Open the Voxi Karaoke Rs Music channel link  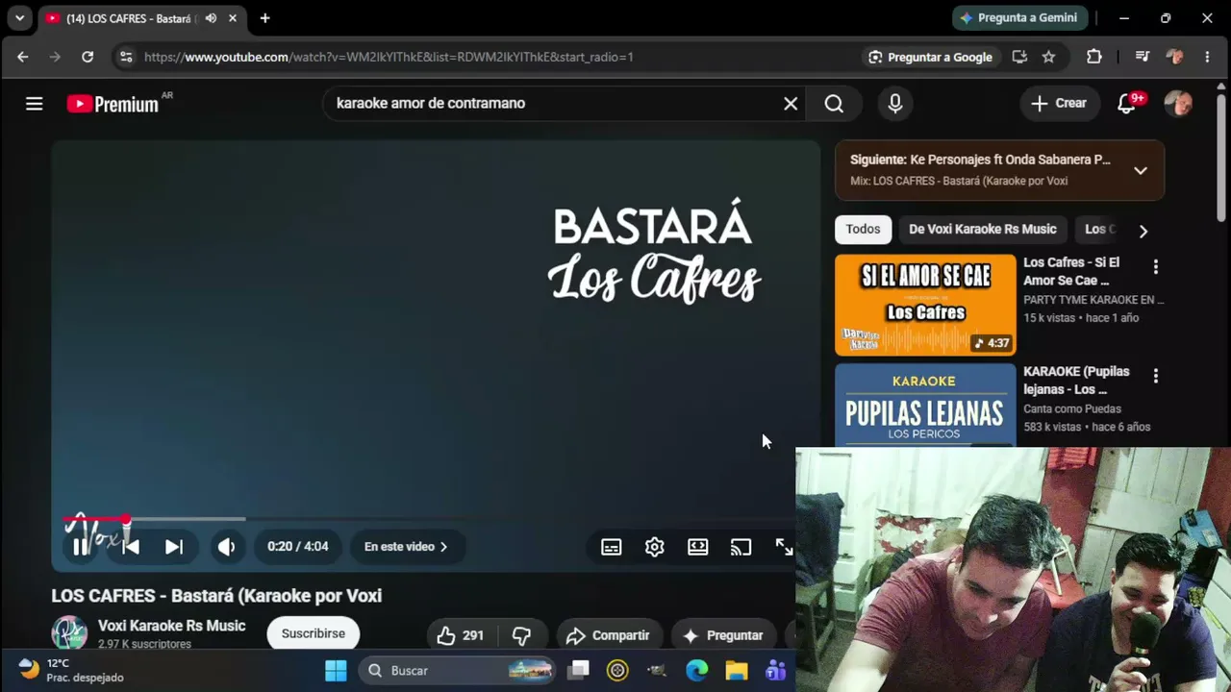tap(172, 626)
